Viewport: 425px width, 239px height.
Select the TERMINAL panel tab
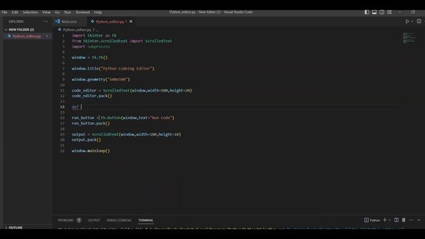click(x=146, y=220)
